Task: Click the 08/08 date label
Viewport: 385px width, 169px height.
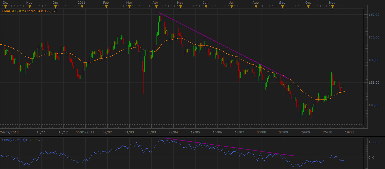Action: tap(261, 132)
